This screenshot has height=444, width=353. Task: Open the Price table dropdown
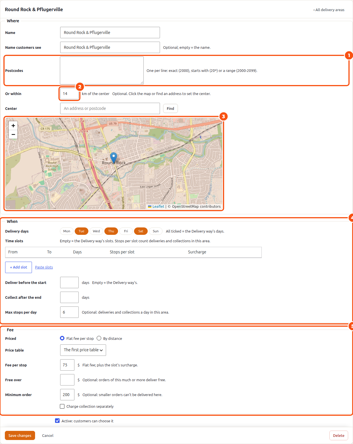pos(83,350)
